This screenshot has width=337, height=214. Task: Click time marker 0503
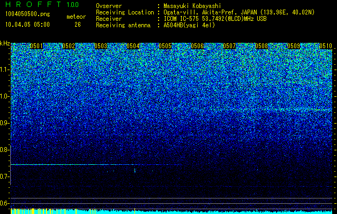[x=101, y=46]
